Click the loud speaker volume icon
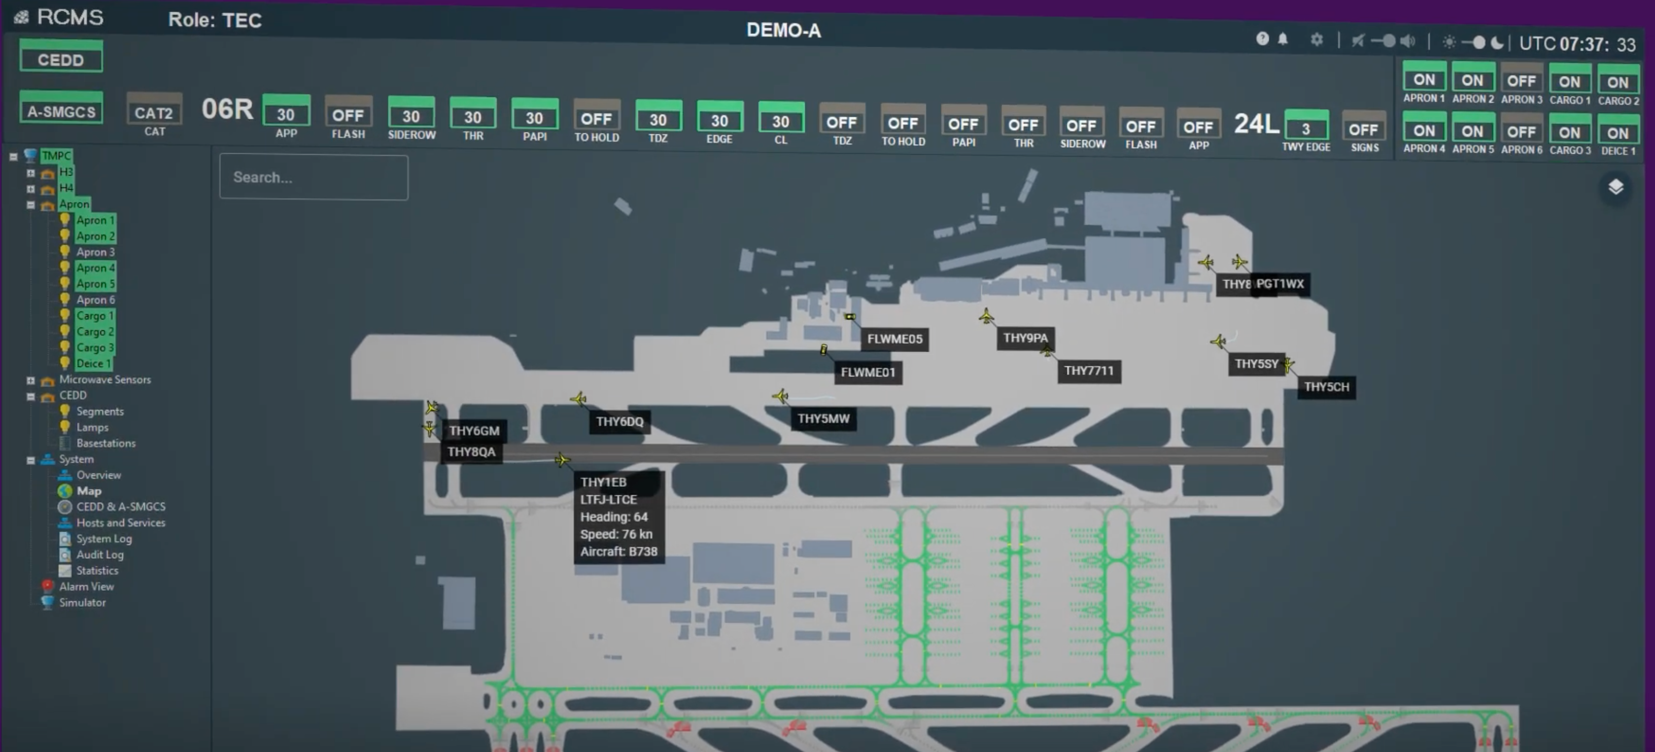Viewport: 1655px width, 752px height. click(x=1407, y=42)
